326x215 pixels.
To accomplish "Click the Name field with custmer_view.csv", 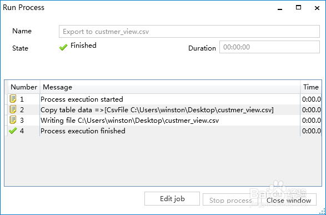I will [x=189, y=32].
